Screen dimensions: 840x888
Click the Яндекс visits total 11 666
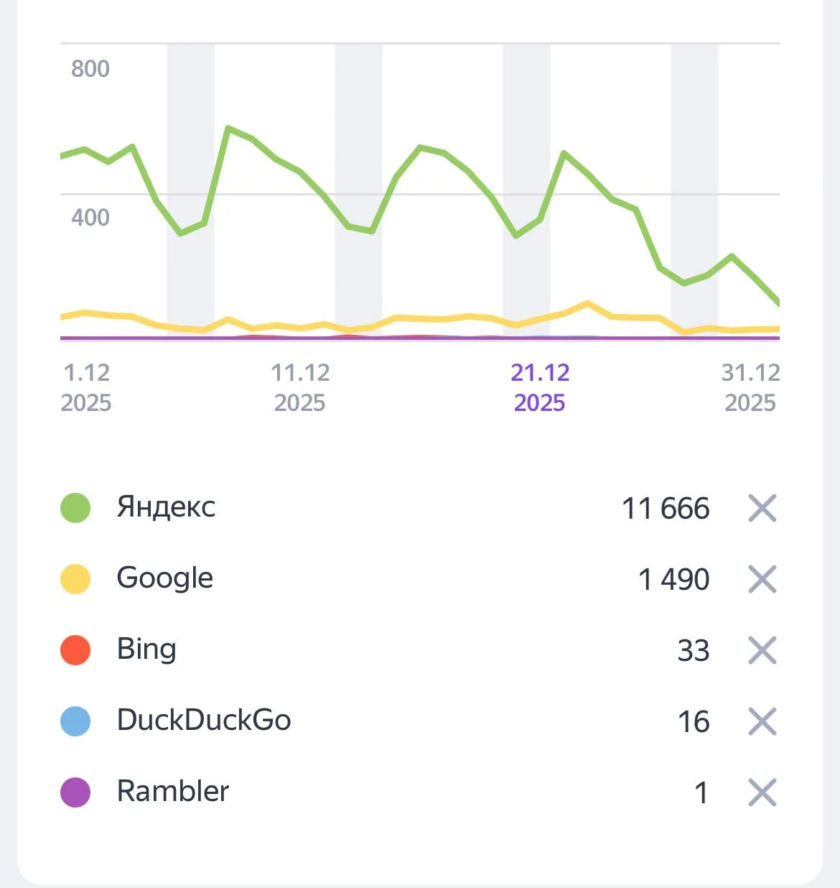pos(666,509)
